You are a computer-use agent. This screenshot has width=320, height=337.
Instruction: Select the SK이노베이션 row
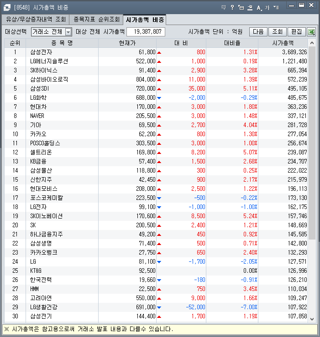click(156, 216)
